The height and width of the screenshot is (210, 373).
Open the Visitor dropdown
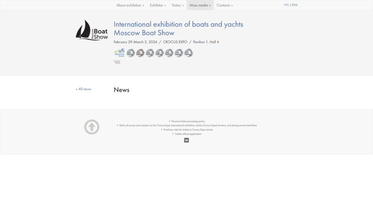[178, 5]
